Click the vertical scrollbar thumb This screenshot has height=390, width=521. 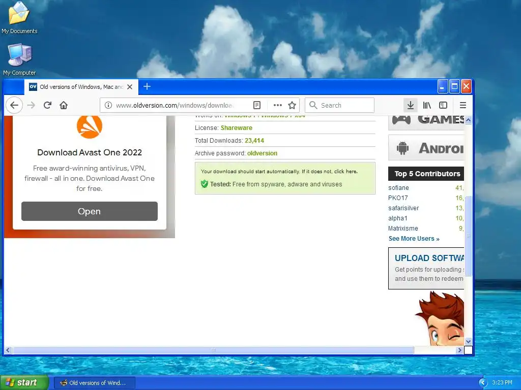pyautogui.click(x=468, y=236)
